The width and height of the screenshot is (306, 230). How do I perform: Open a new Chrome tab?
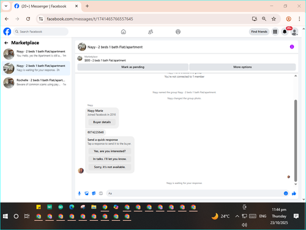point(87,6)
